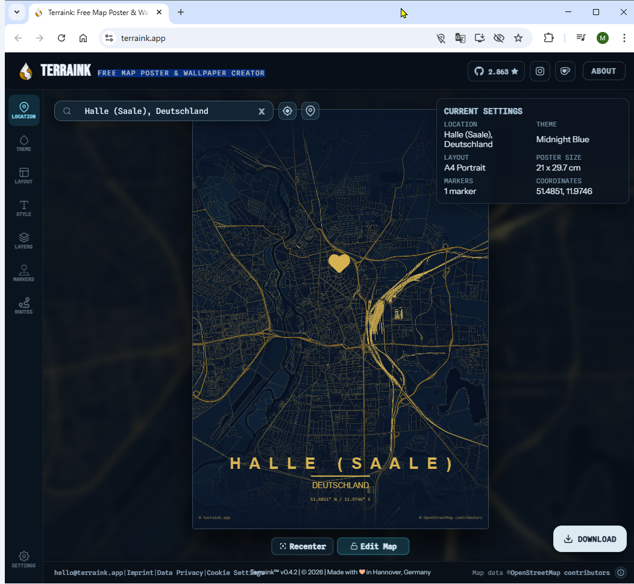Image resolution: width=634 pixels, height=584 pixels.
Task: Click the Edit Map lock button
Action: 373,546
